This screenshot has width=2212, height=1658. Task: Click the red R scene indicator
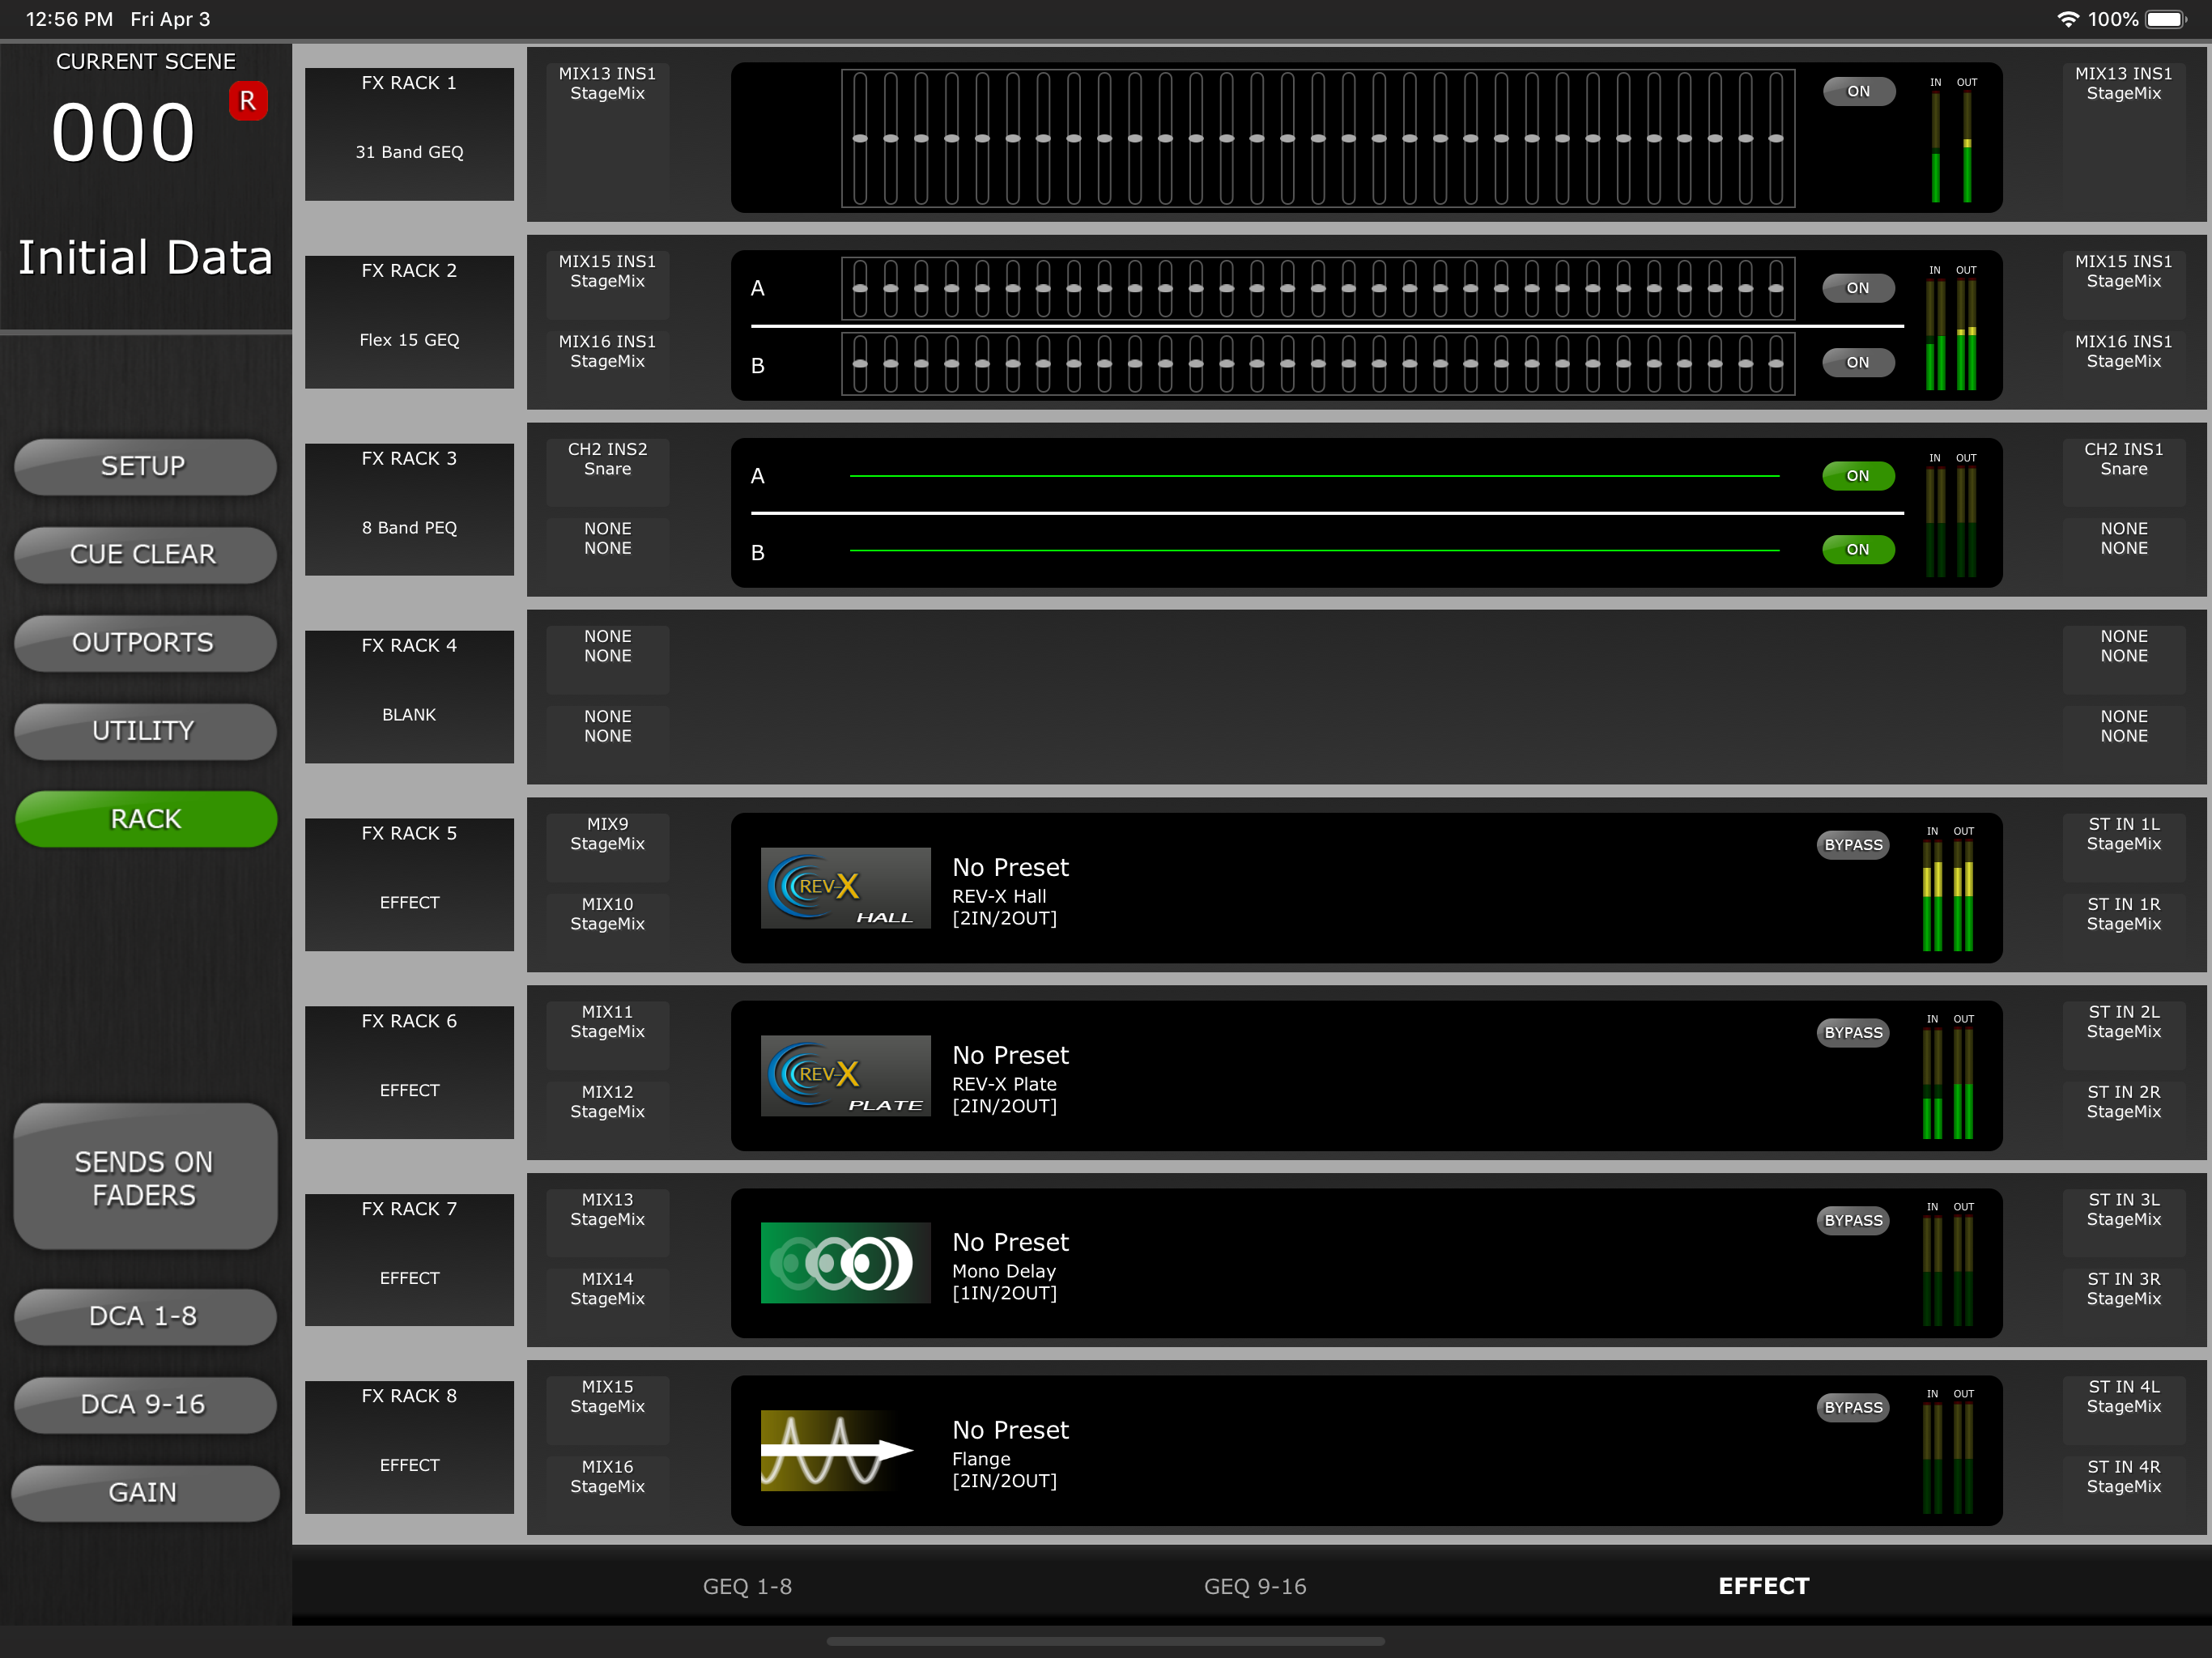click(x=248, y=101)
